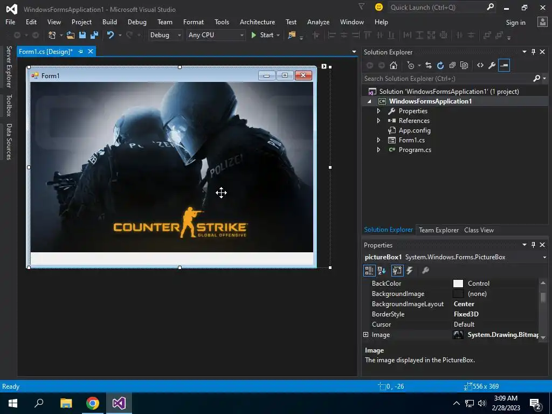Click the Save floppy disk icon
552x414 pixels.
(x=82, y=35)
